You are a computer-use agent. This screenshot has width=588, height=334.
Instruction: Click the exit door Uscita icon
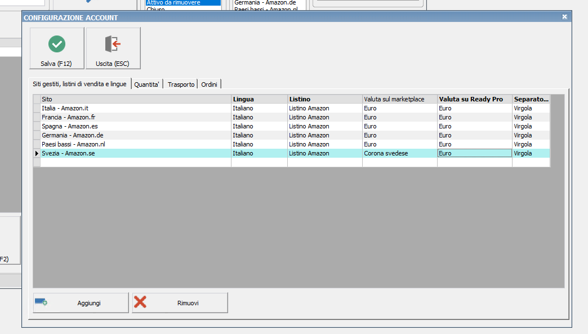pos(113,44)
